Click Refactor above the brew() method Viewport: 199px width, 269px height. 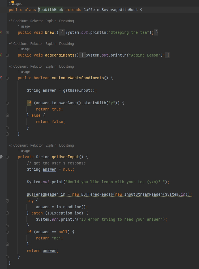37,21
